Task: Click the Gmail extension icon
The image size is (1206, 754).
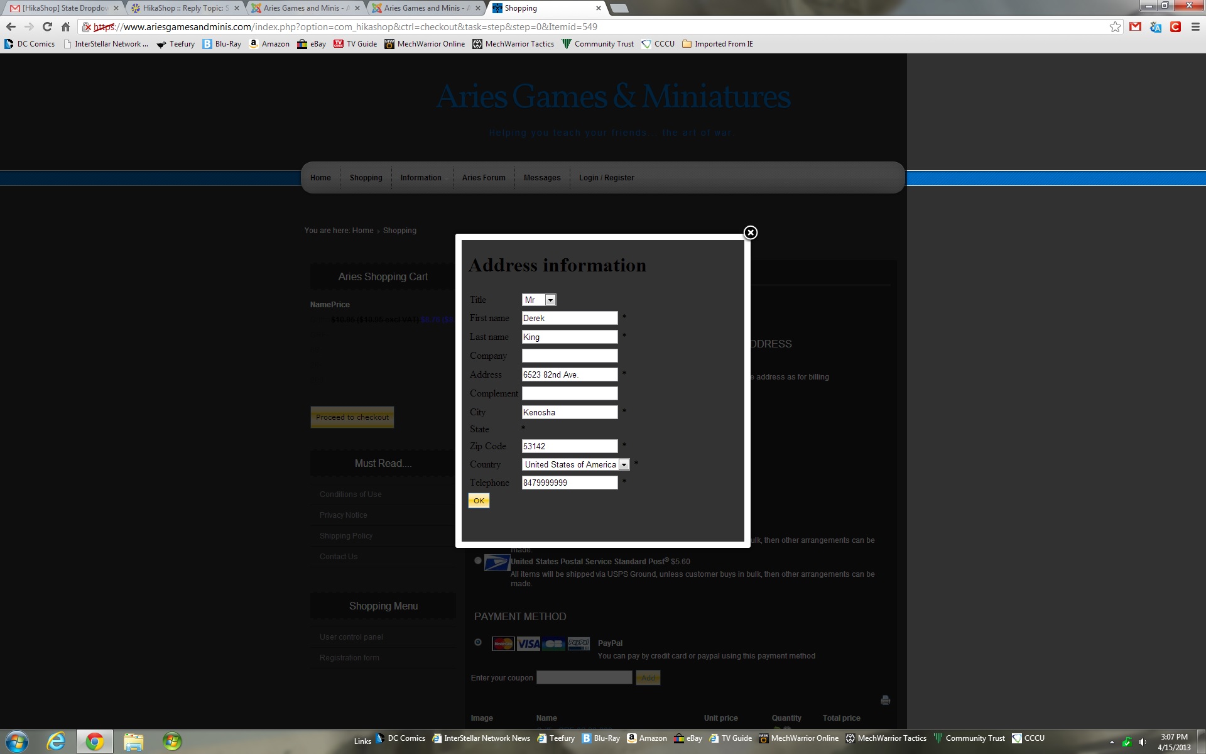Action: tap(1135, 26)
